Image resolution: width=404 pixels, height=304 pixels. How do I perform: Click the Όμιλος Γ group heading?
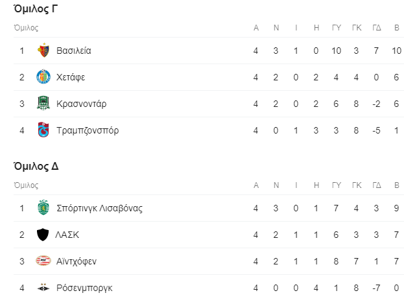click(36, 9)
